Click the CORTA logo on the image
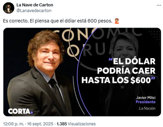The width and height of the screenshot is (163, 127). 20,111
